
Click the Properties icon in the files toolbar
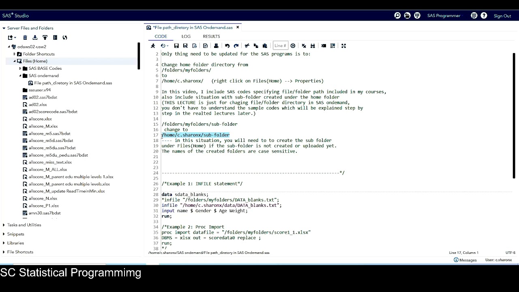tap(55, 38)
